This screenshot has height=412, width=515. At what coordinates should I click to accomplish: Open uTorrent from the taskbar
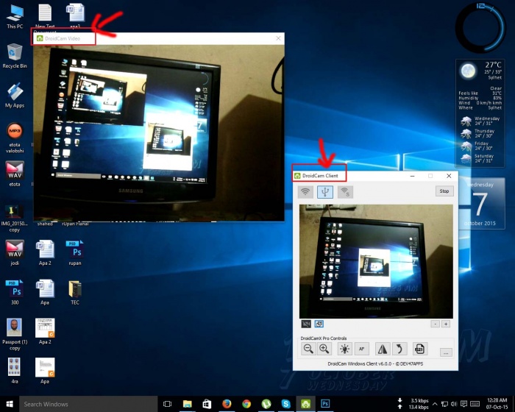click(266, 404)
